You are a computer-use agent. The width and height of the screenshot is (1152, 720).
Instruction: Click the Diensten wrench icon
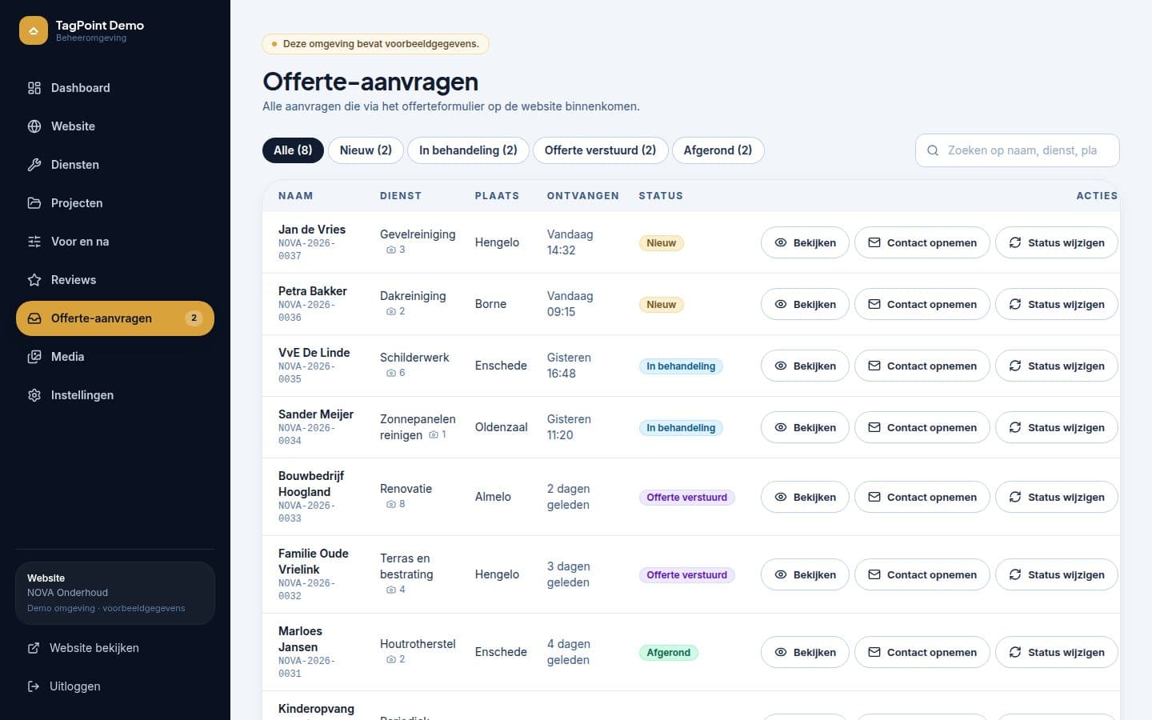click(34, 165)
